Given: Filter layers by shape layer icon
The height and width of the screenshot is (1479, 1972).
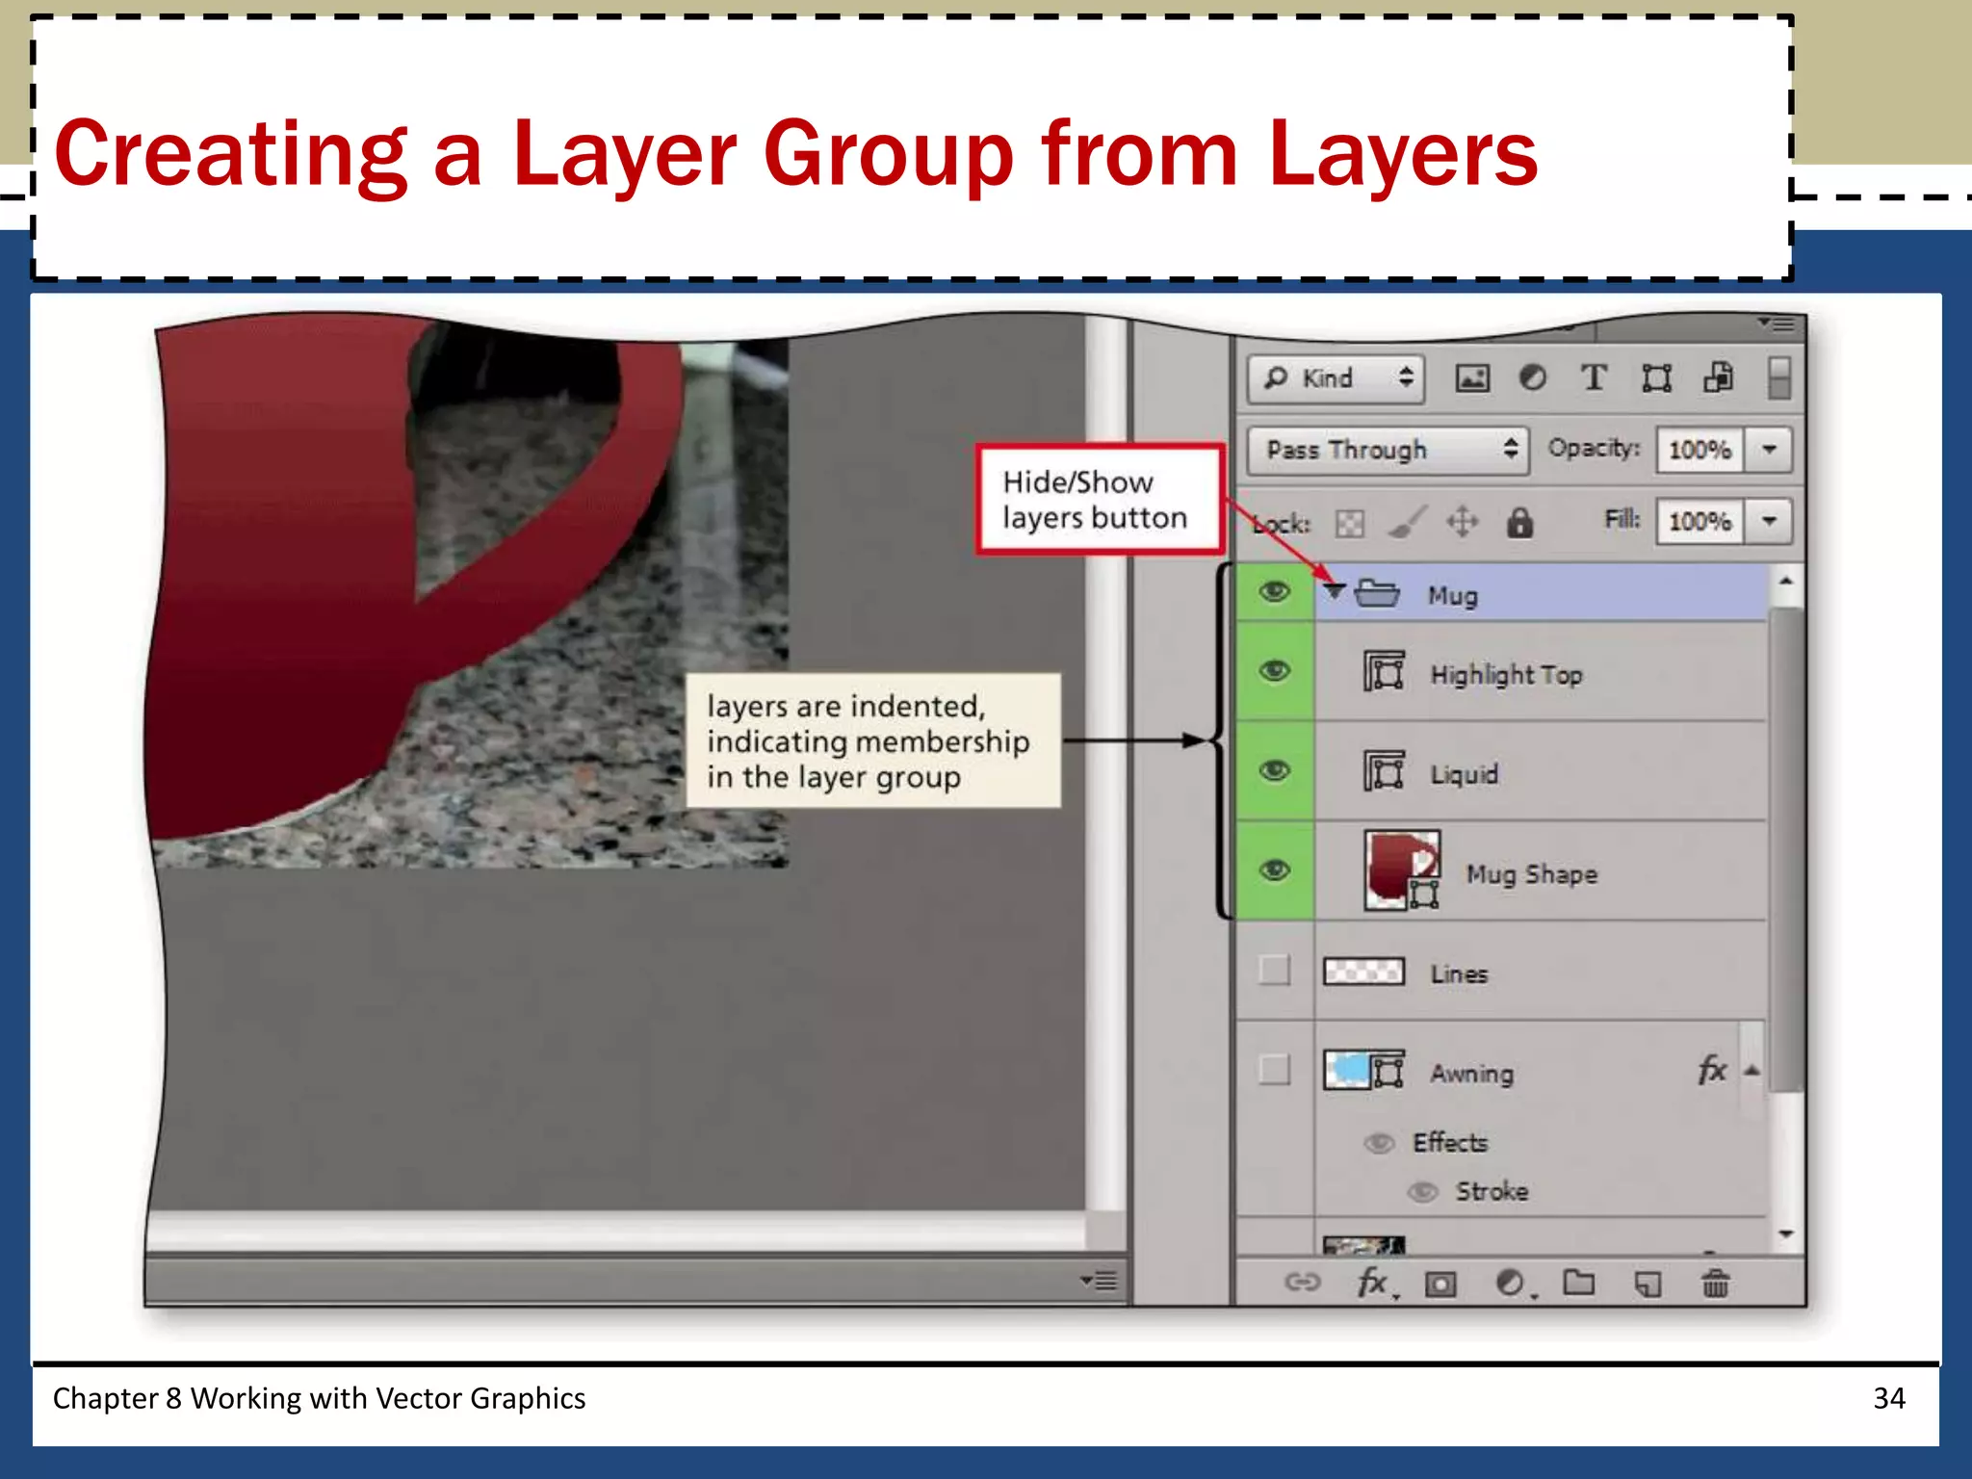Looking at the screenshot, I should [1656, 378].
